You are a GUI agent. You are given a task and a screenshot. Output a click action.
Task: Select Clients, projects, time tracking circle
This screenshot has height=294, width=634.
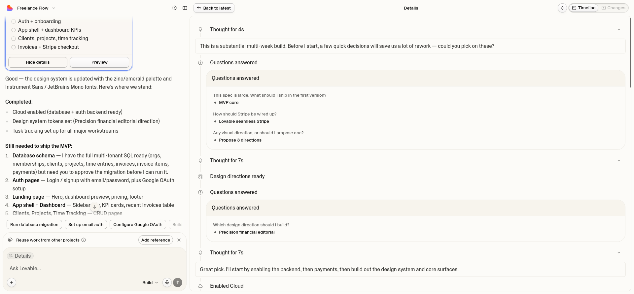(14, 39)
